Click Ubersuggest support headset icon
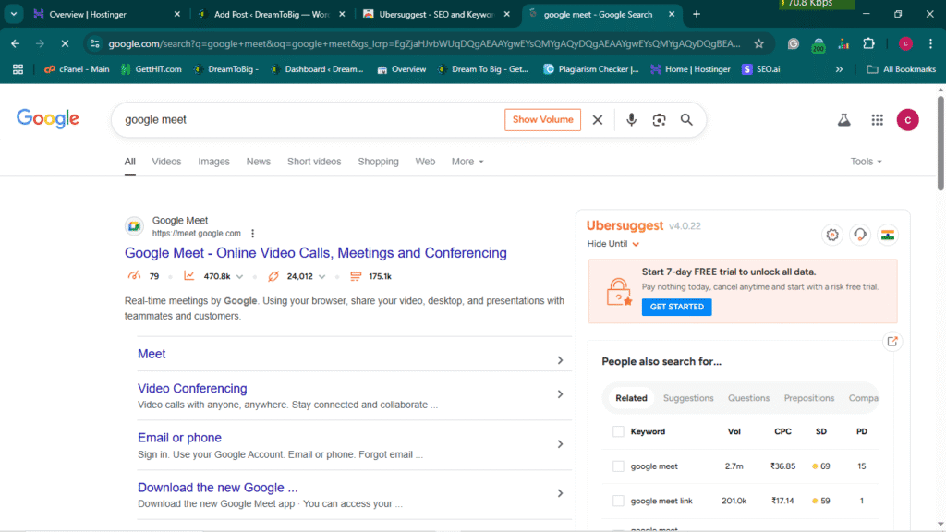 (860, 235)
